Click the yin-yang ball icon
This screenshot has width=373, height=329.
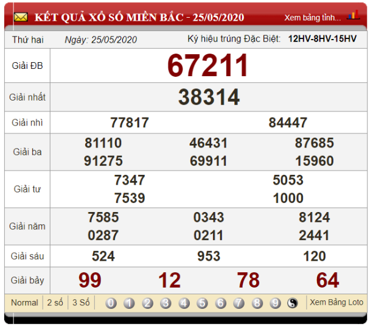pos(293,303)
